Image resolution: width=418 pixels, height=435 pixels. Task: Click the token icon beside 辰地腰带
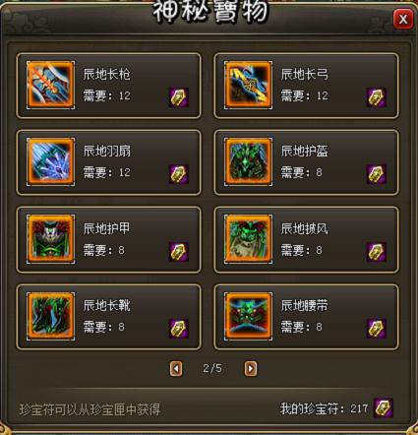[x=377, y=329]
